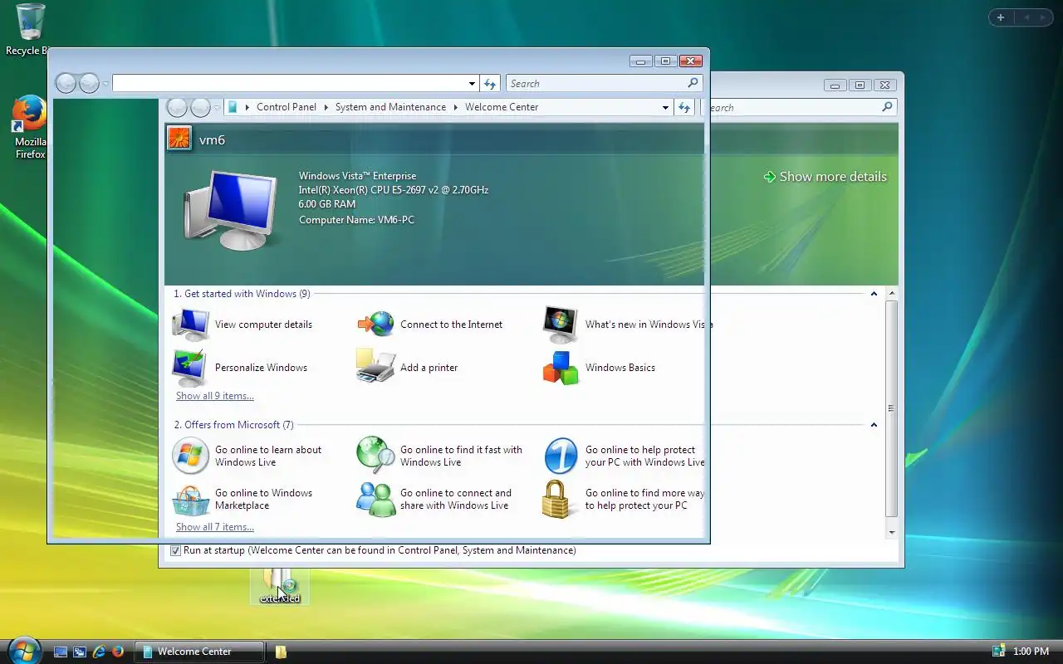Screen dimensions: 1063x664
Task: Click Forward button in the front Explorer window
Action: [x=89, y=83]
